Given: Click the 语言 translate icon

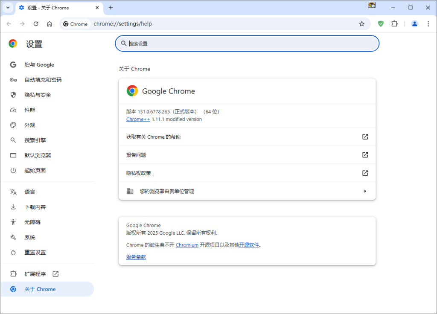Looking at the screenshot, I should point(13,192).
